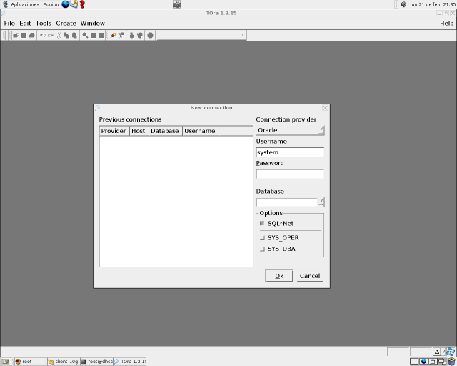
Task: Open the Connection provider Oracle dropdown
Action: point(289,130)
